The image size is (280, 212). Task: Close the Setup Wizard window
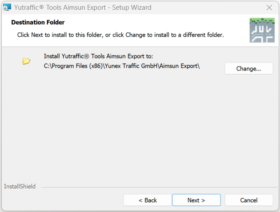pyautogui.click(x=269, y=8)
